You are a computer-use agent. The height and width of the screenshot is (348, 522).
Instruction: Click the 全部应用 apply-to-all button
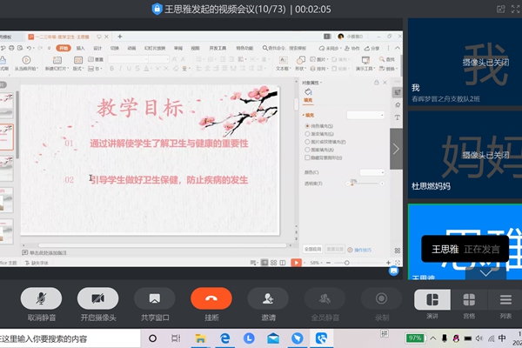(312, 248)
